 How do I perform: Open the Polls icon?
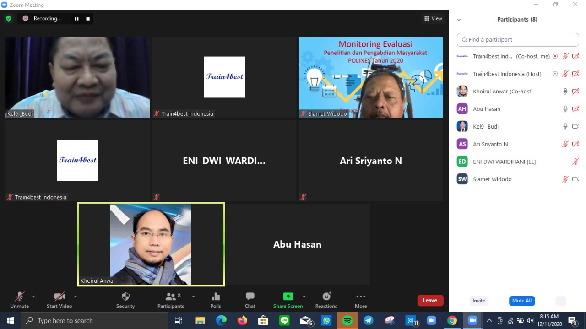216,297
